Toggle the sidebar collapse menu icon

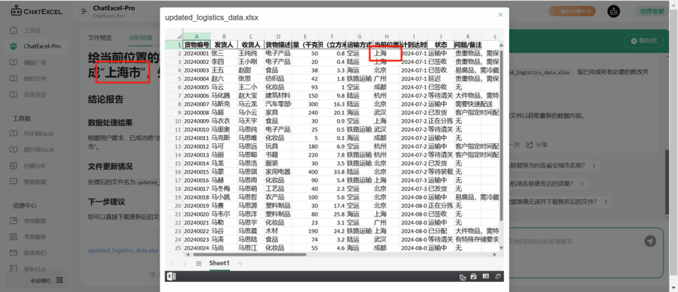pos(84,12)
